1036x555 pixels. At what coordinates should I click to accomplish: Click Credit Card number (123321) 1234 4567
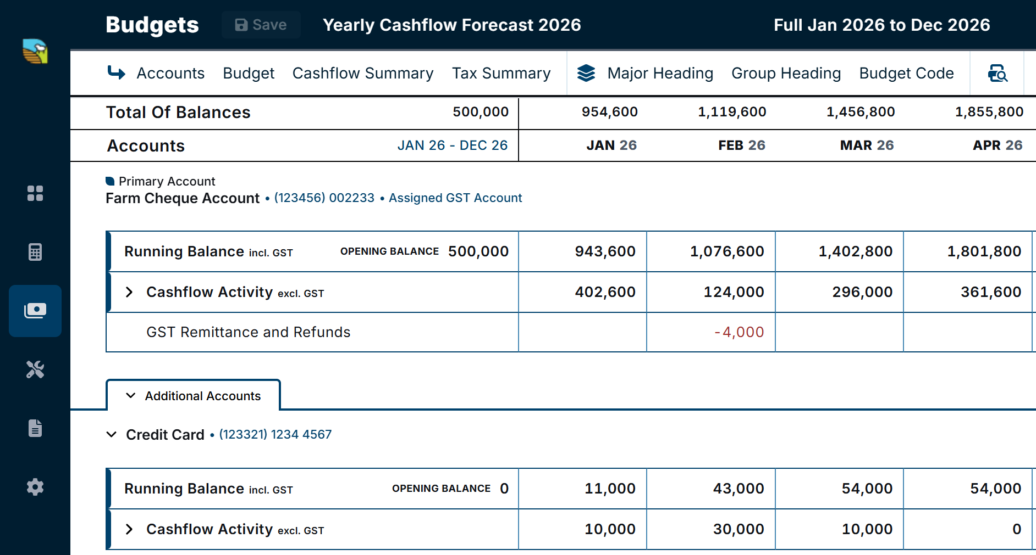[275, 434]
